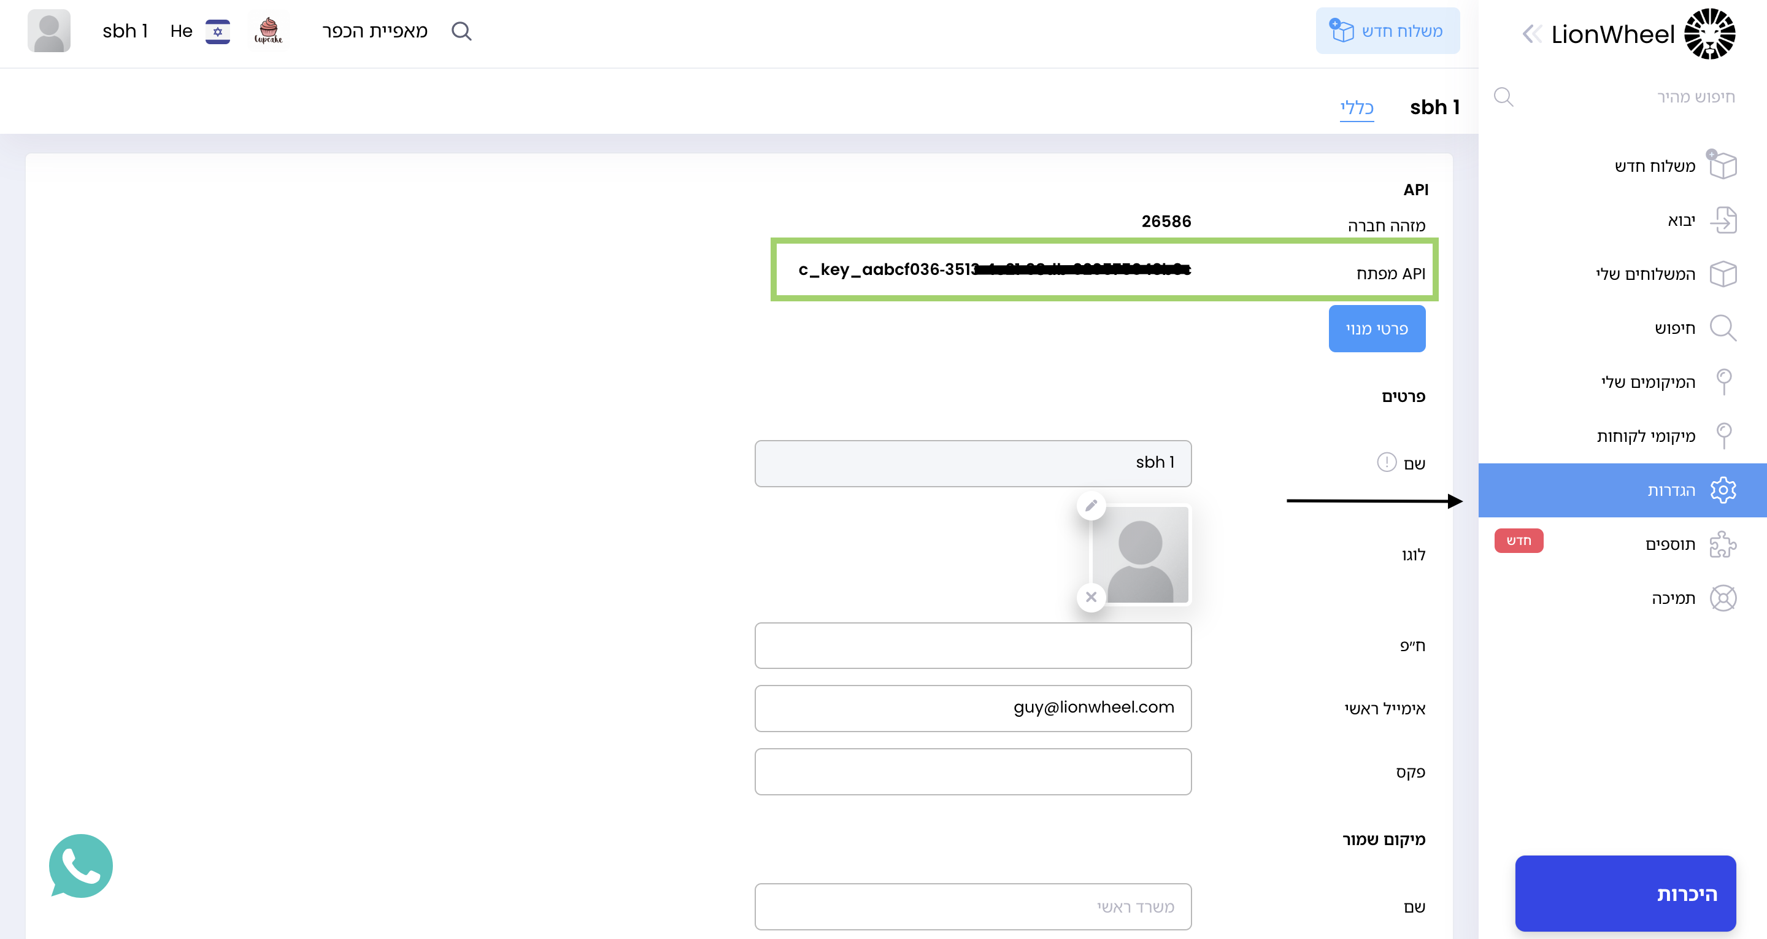Click the pencil to edit logo

[x=1091, y=506]
